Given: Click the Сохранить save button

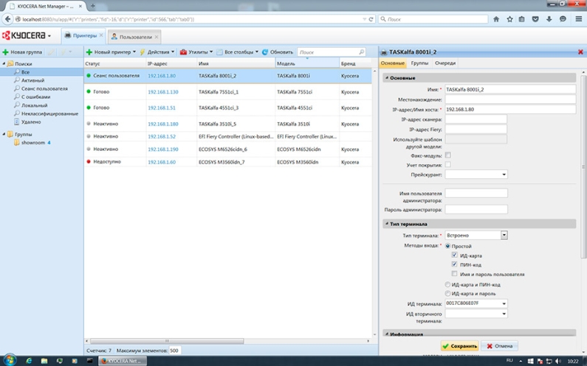Looking at the screenshot, I should pos(459,346).
